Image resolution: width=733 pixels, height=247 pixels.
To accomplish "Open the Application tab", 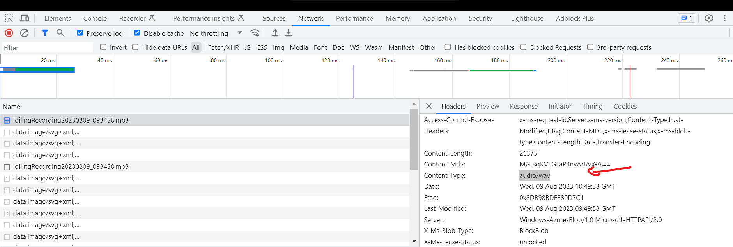I will (439, 18).
